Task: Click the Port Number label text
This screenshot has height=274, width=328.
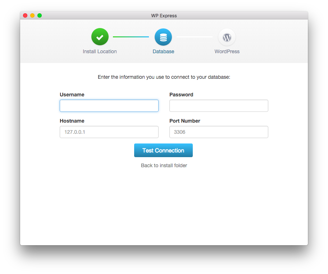Action: point(184,121)
